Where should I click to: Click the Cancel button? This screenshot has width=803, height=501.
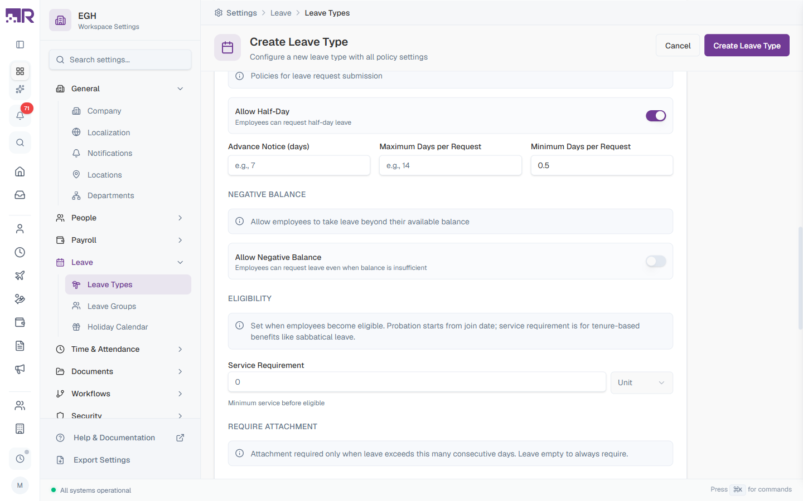click(678, 46)
